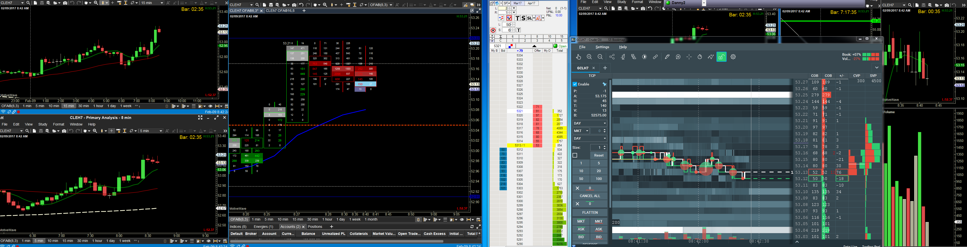Toggle the eye visibility icon in the OFA chart bar
The image size is (967, 247).
tap(462, 220)
